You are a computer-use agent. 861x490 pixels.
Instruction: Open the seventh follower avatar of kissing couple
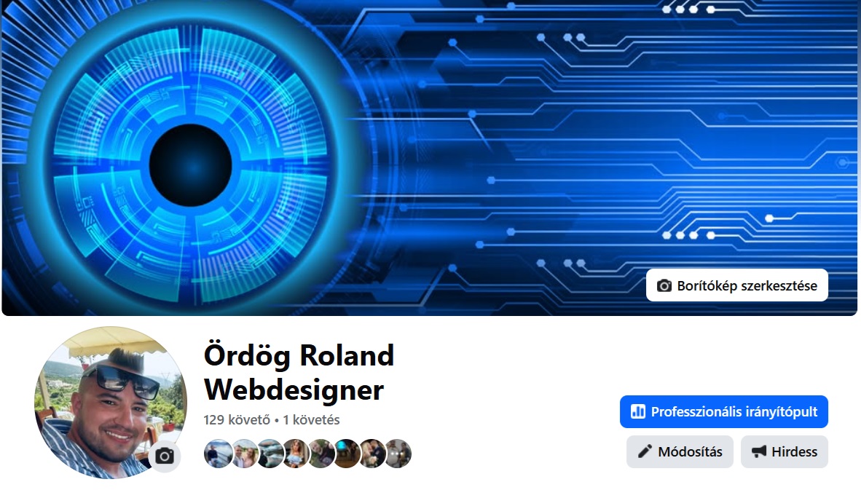pos(372,454)
